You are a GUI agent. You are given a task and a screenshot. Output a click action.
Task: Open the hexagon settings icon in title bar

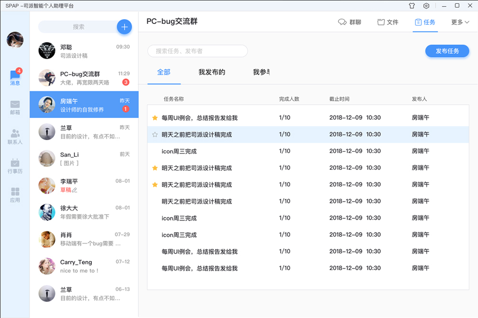(x=426, y=6)
